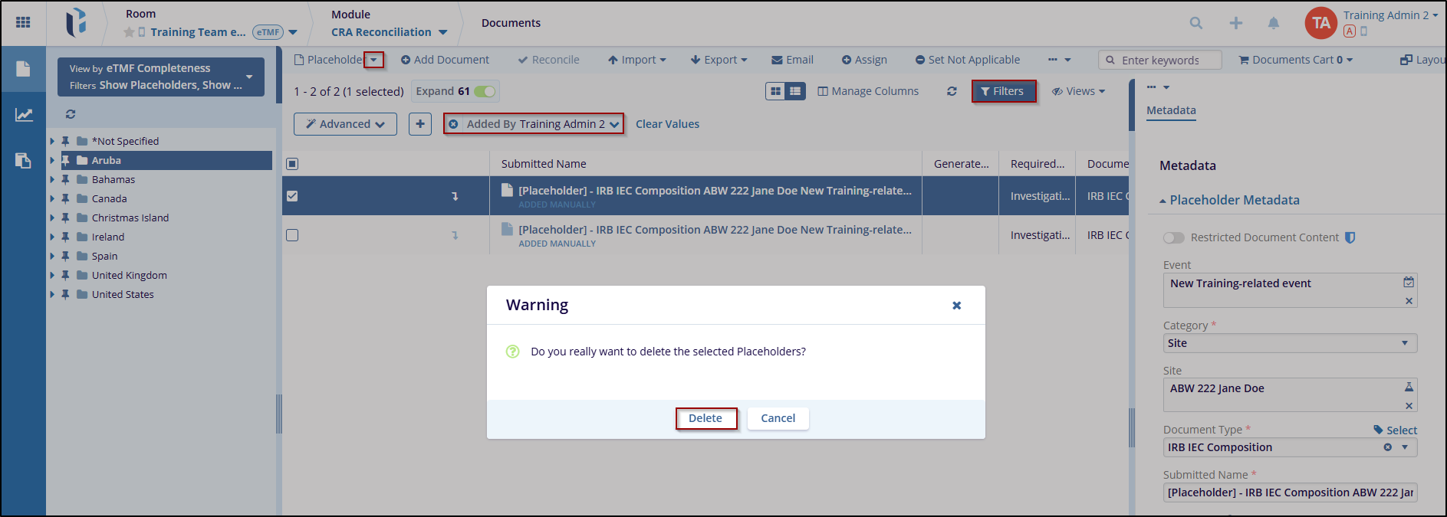Switch to the grid tile view icon
Image resolution: width=1447 pixels, height=517 pixels.
pyautogui.click(x=776, y=91)
